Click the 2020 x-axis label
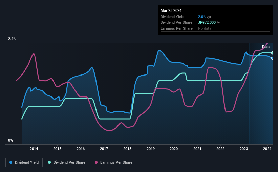 (174, 149)
